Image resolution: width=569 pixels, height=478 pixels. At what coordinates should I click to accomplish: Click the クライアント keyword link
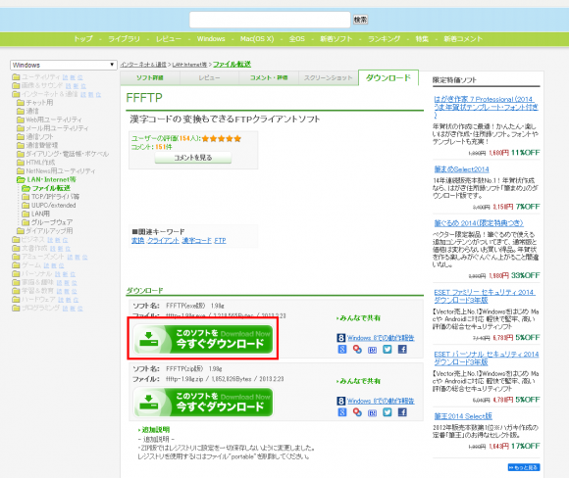coord(163,240)
